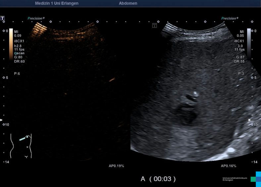Click the depth 0 diamond marker on left

click(x=4, y=31)
